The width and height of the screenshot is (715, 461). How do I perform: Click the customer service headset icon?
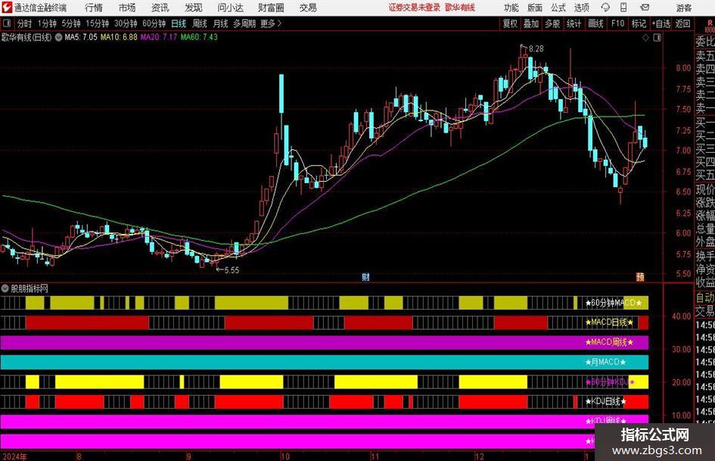(605, 8)
